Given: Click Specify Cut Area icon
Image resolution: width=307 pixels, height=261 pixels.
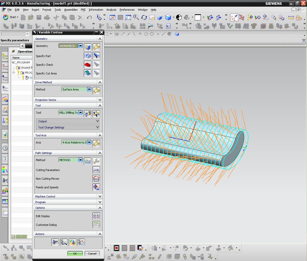Looking at the screenshot, I should pos(88,73).
